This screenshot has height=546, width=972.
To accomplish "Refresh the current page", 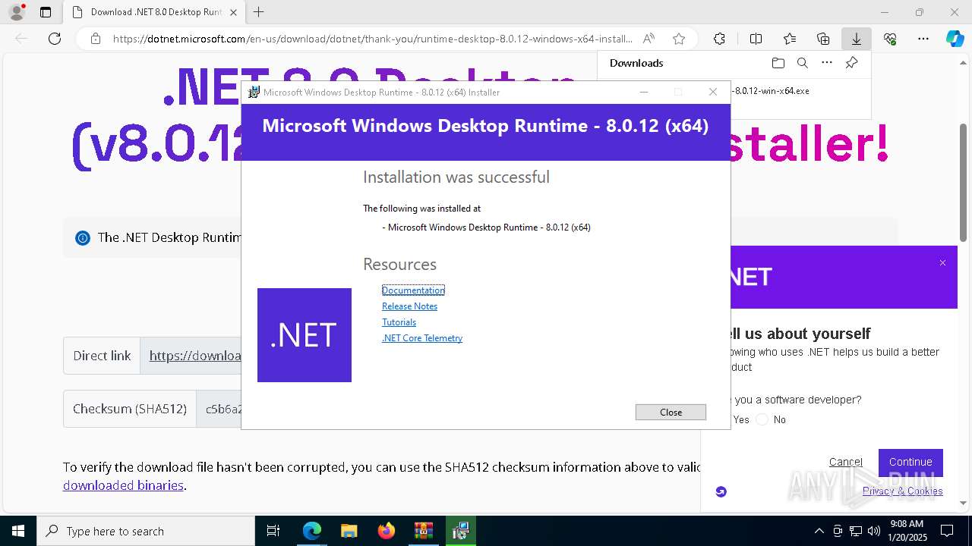I will click(55, 39).
